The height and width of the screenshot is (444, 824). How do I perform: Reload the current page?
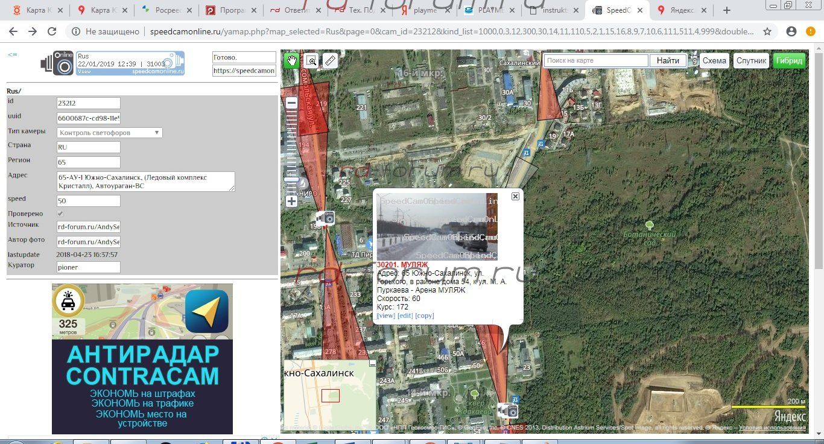(52, 31)
